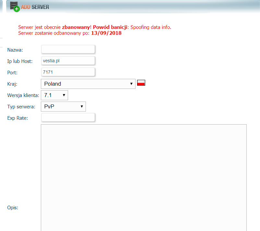The height and width of the screenshot is (231, 260).
Task: Expand the Wersja klienta version dropdown
Action: point(54,95)
